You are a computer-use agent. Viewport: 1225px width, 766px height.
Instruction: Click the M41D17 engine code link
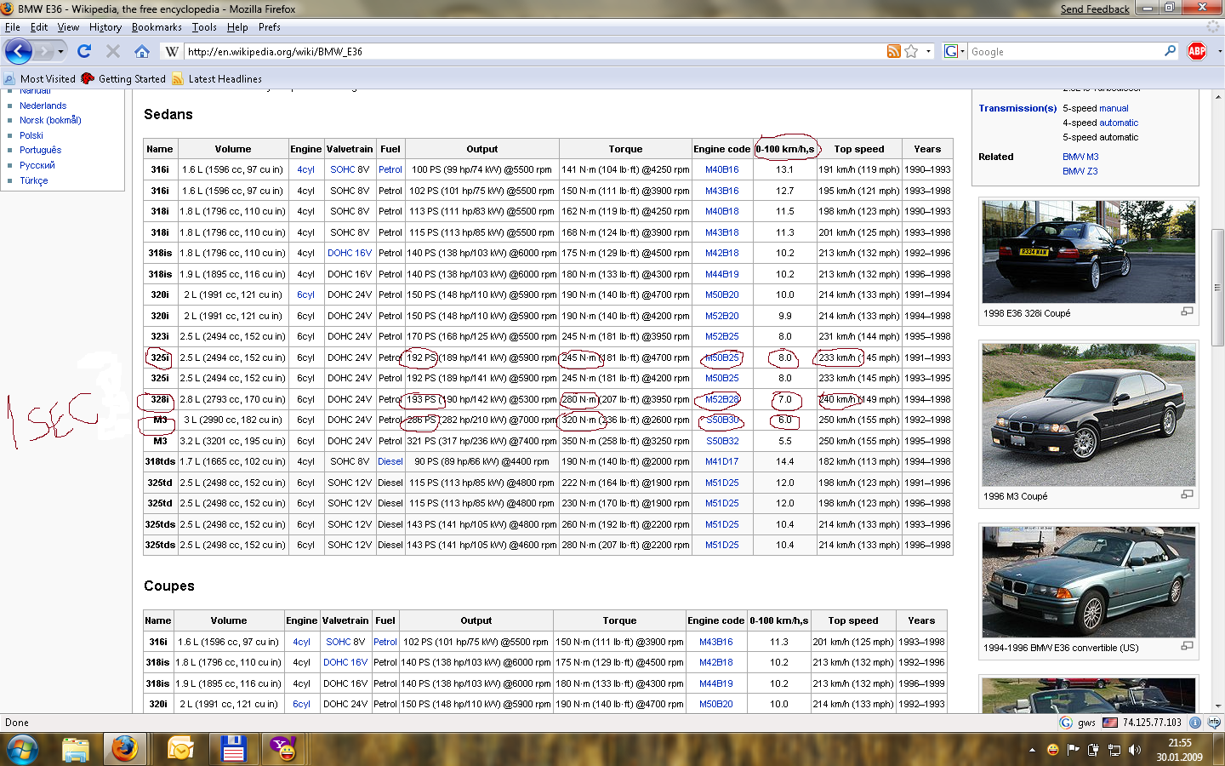coord(721,461)
